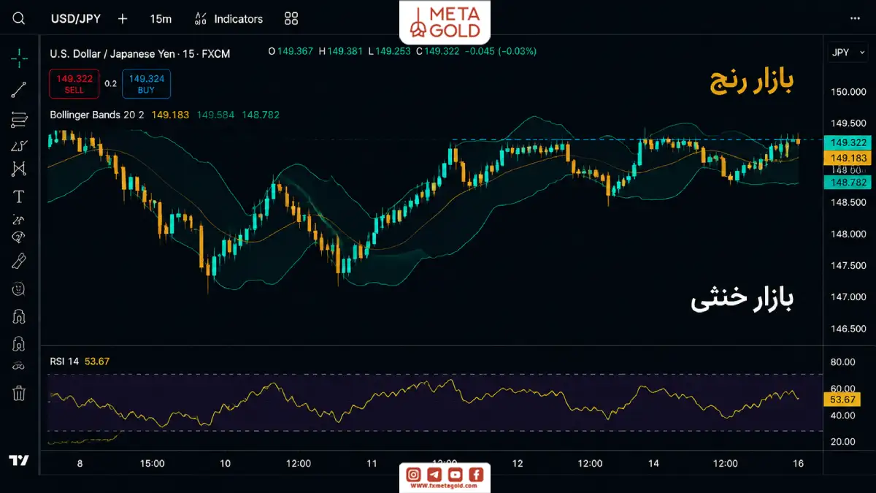Click the RSI scale value 80.00

click(x=842, y=362)
